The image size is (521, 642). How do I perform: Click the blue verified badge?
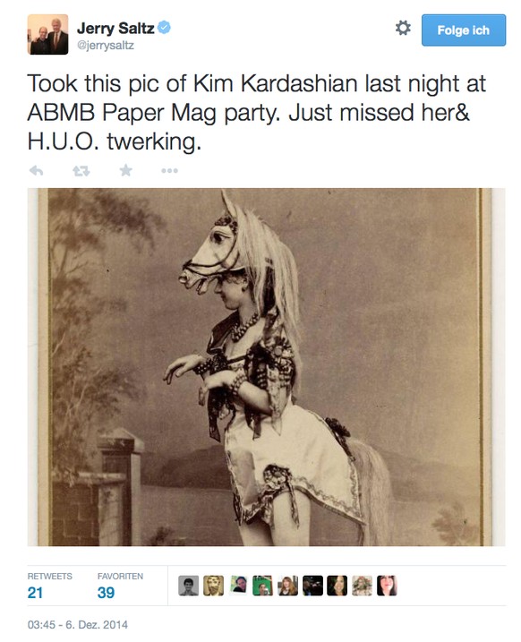[x=164, y=28]
